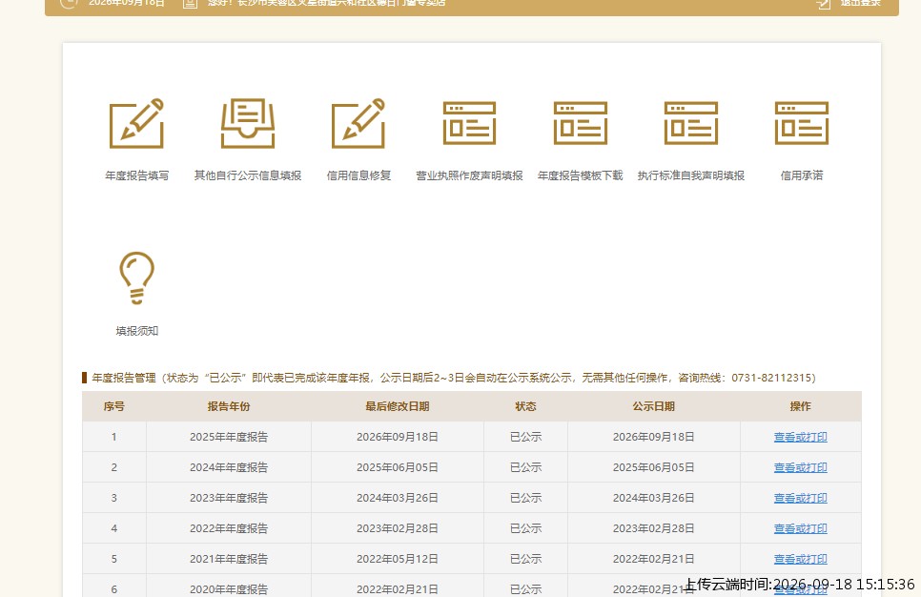This screenshot has height=597, width=921.
Task: Open the 其他自行公示信息填报 inbox icon
Action: coord(247,123)
